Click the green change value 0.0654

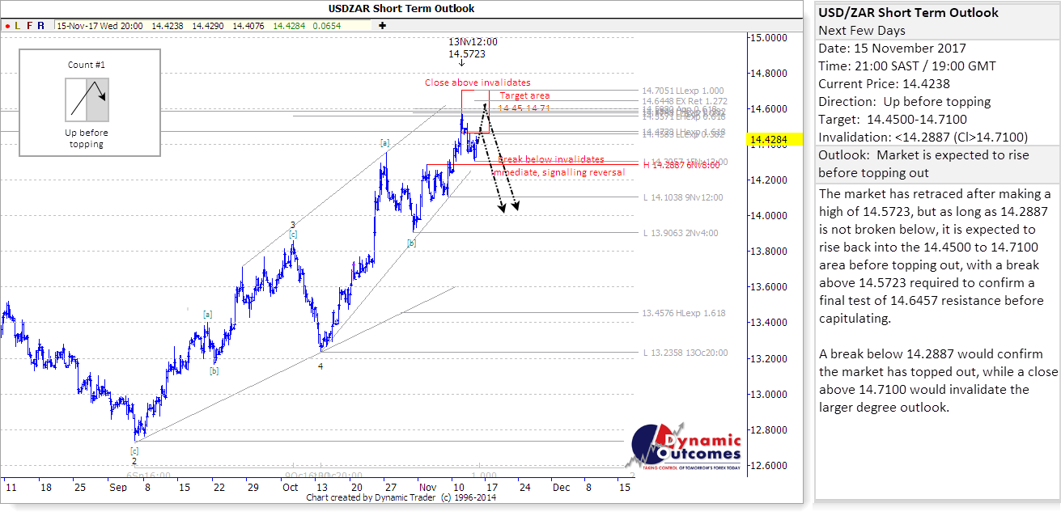click(328, 26)
